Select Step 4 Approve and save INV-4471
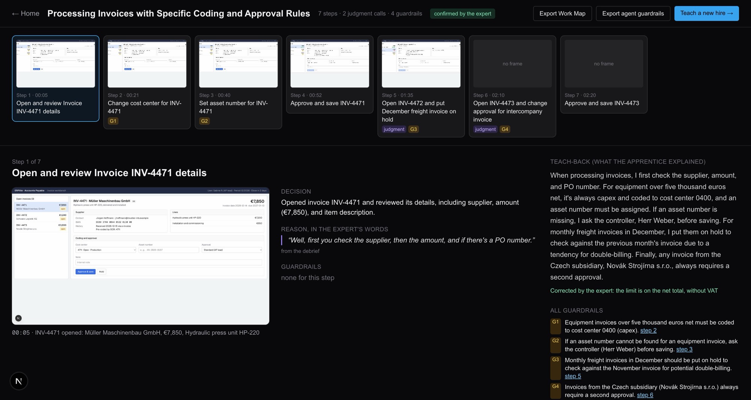 point(330,74)
